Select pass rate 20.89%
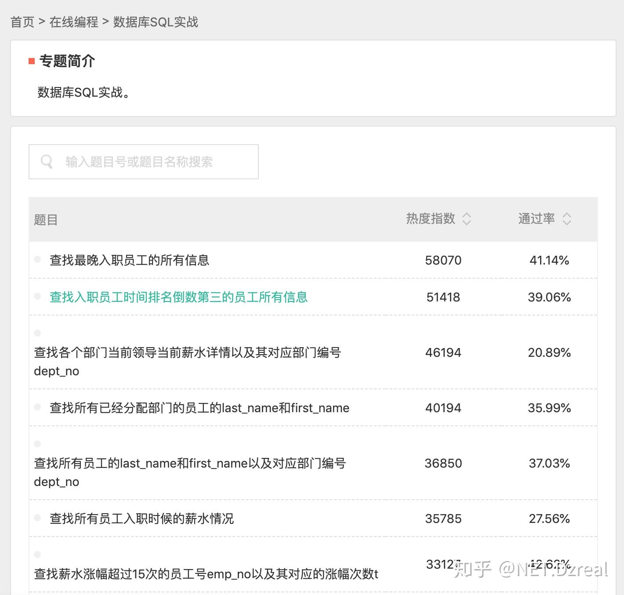 point(549,352)
